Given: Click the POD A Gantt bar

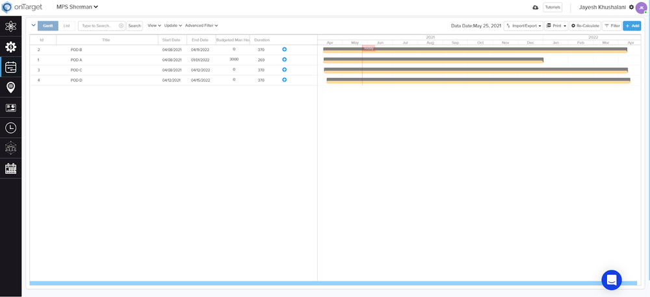Looking at the screenshot, I should (433, 60).
